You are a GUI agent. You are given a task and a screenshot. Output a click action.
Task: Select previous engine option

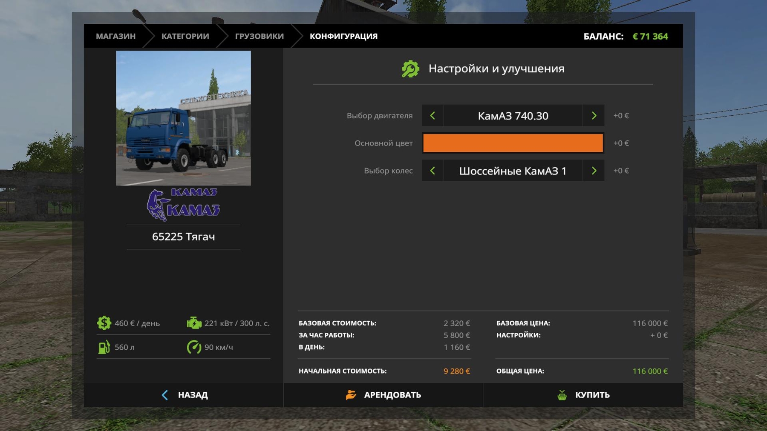tap(433, 116)
